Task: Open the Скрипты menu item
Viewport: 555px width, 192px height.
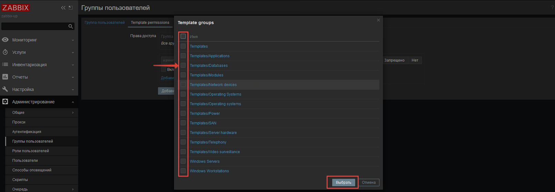Action: click(42, 180)
